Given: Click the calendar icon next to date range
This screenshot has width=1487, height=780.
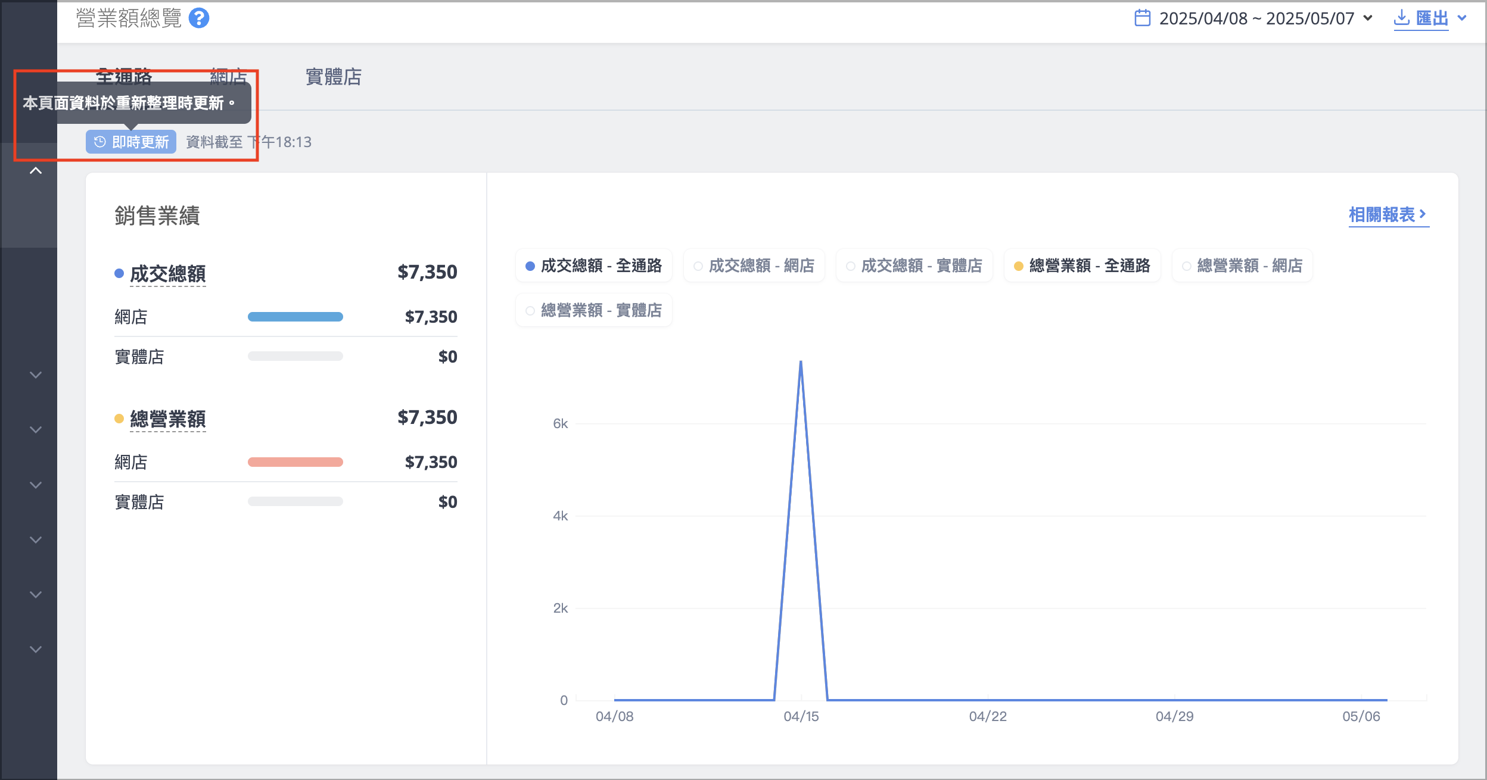Looking at the screenshot, I should [x=1143, y=18].
